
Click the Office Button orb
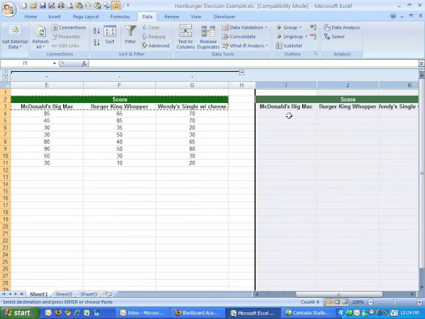[x=9, y=9]
